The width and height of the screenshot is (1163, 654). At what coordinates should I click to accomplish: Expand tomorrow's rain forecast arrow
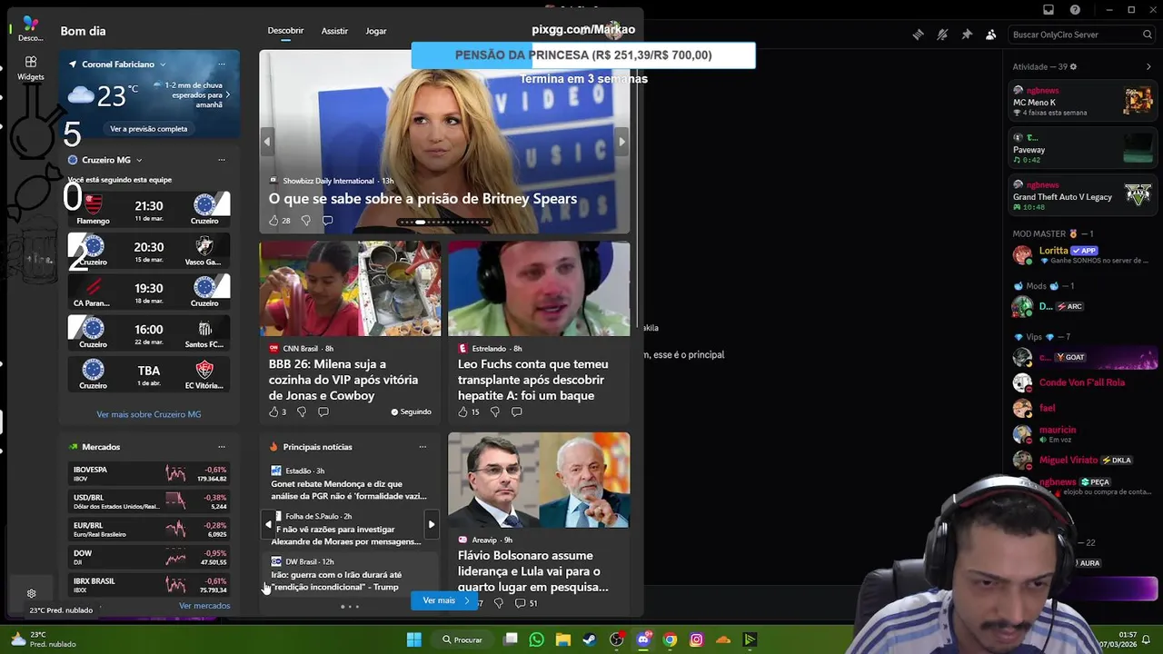(x=227, y=94)
